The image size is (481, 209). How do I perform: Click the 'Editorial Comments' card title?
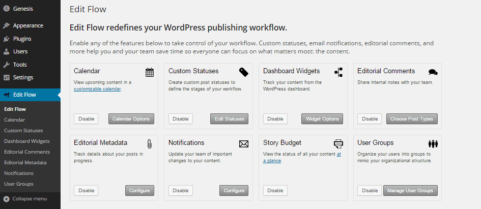pos(386,71)
